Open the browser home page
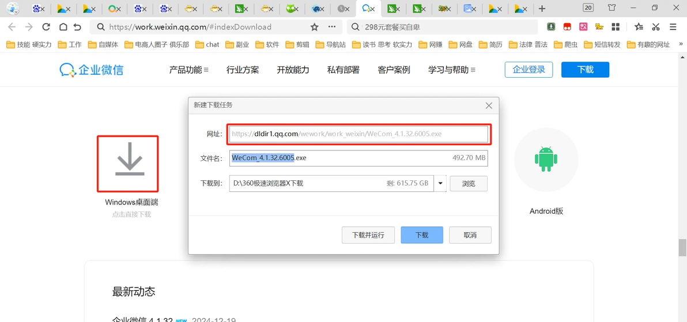The height and width of the screenshot is (322, 687). (x=63, y=27)
